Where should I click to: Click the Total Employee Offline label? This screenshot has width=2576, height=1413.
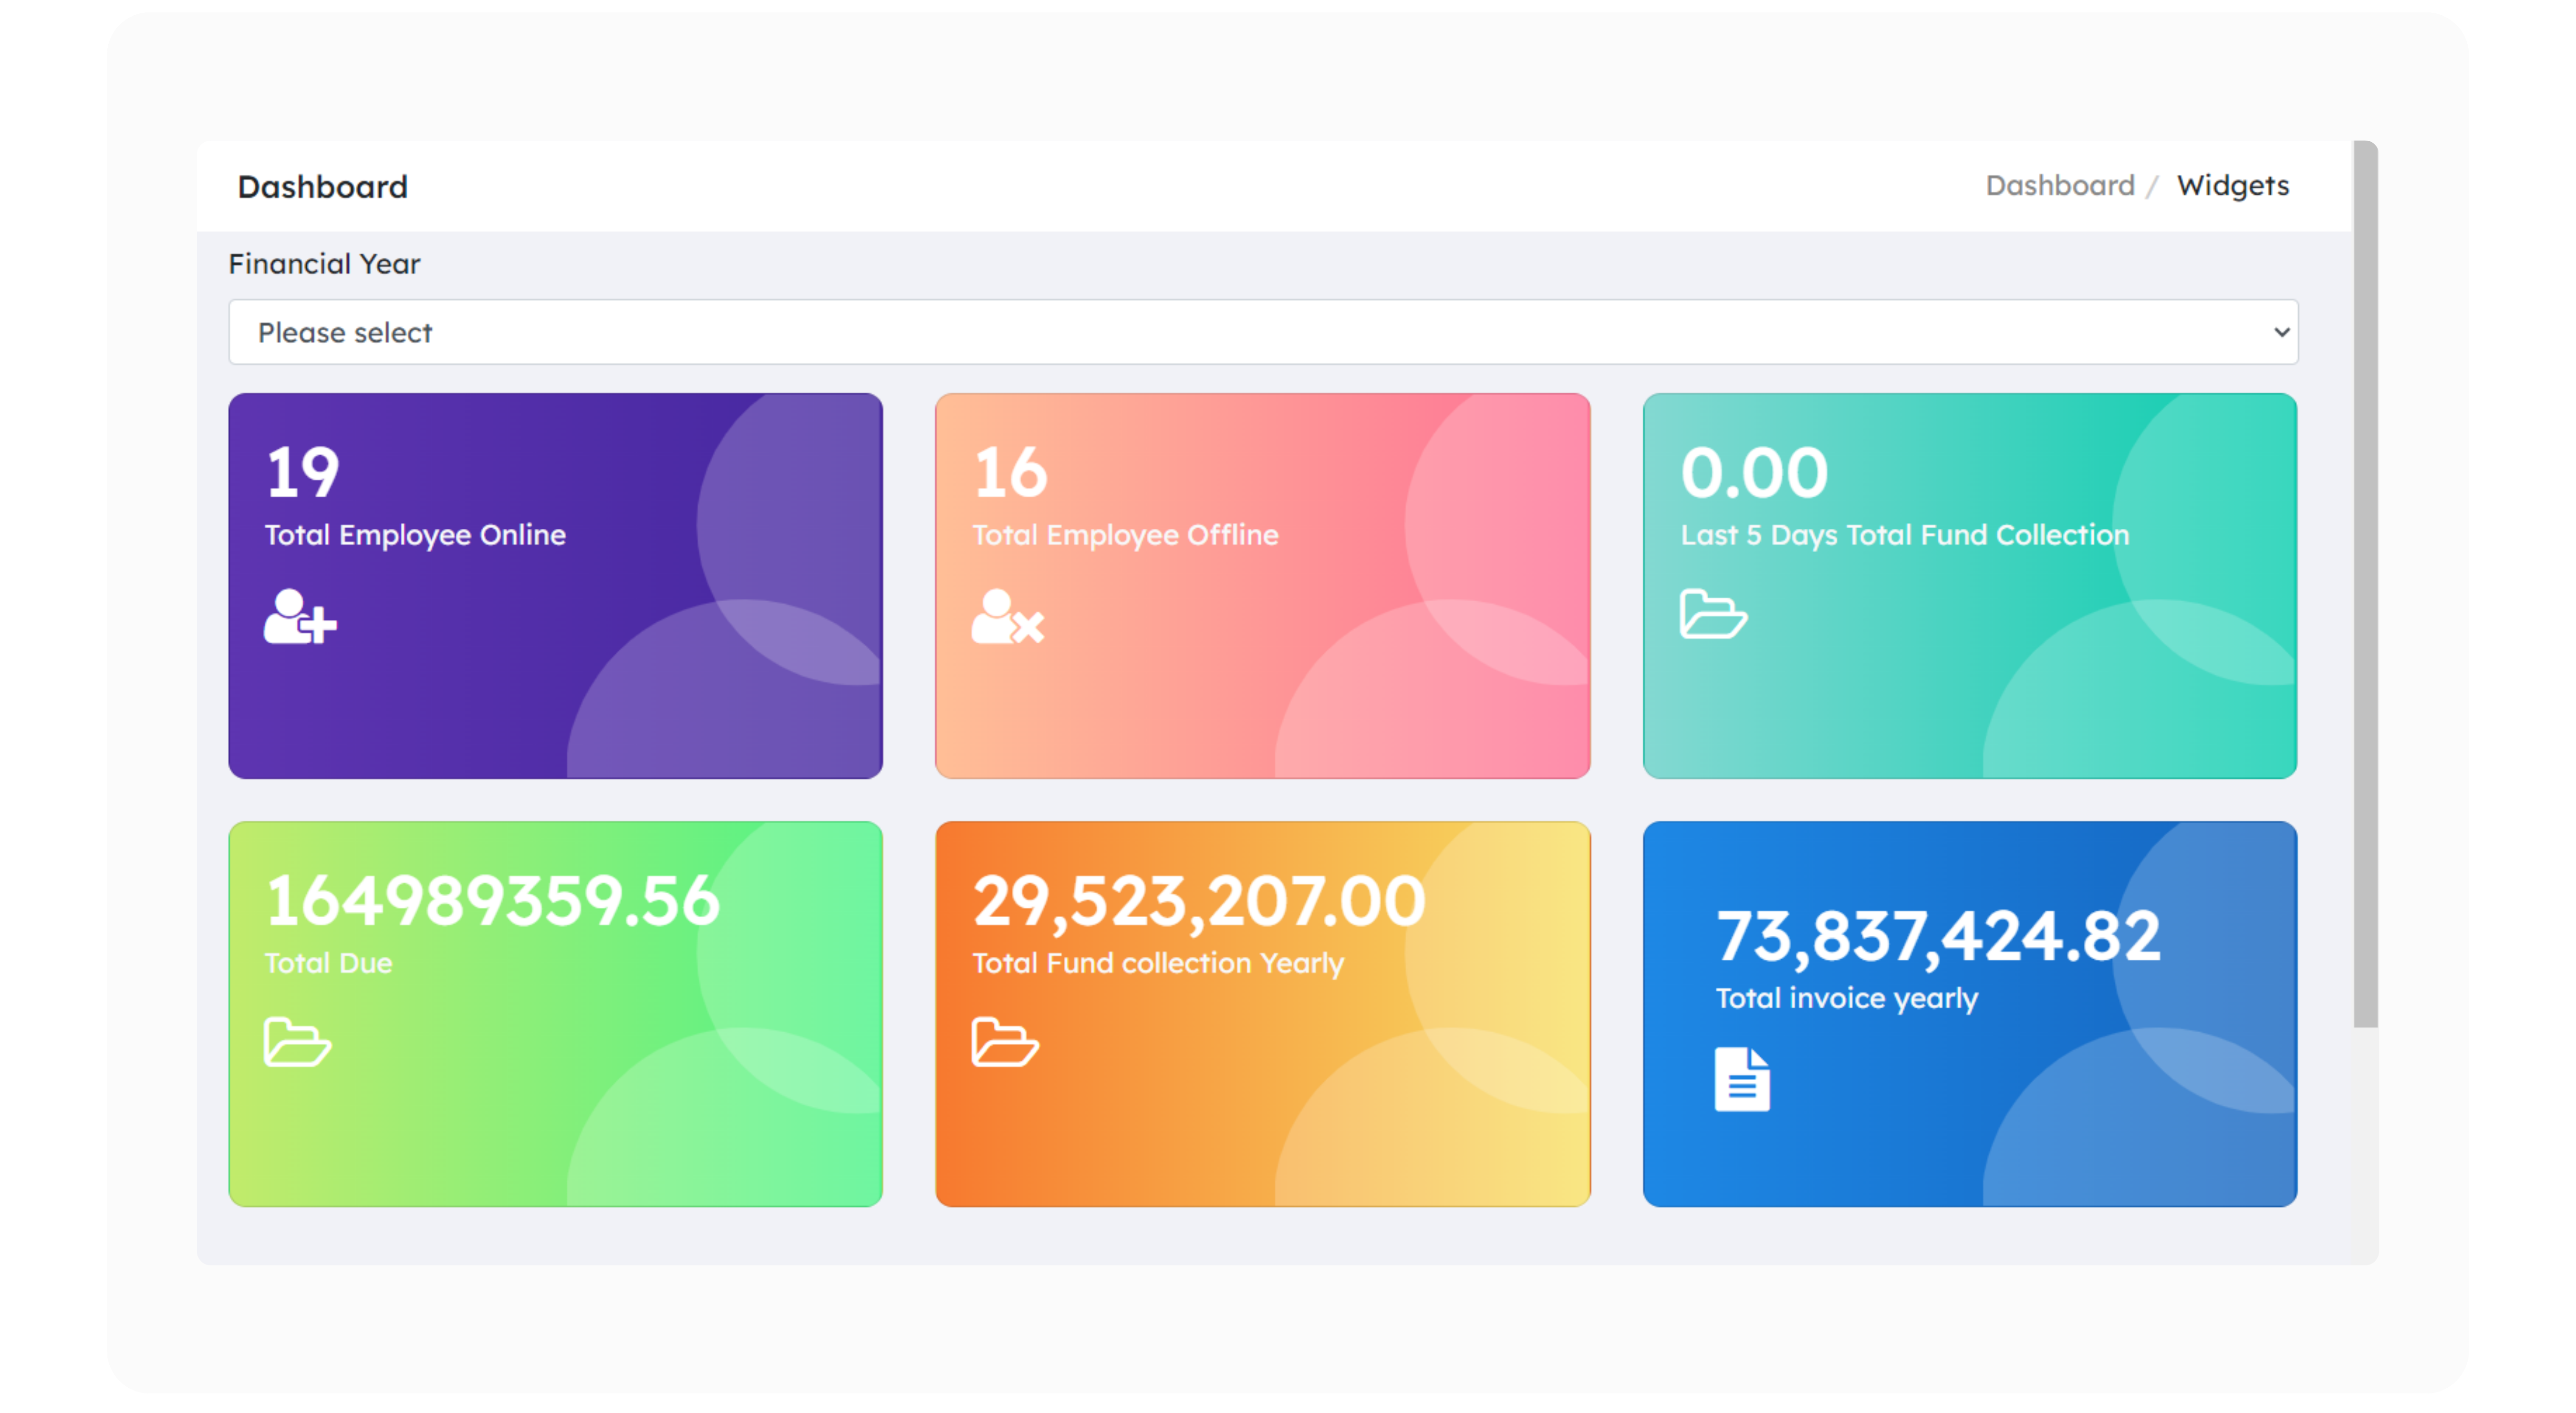click(1125, 535)
